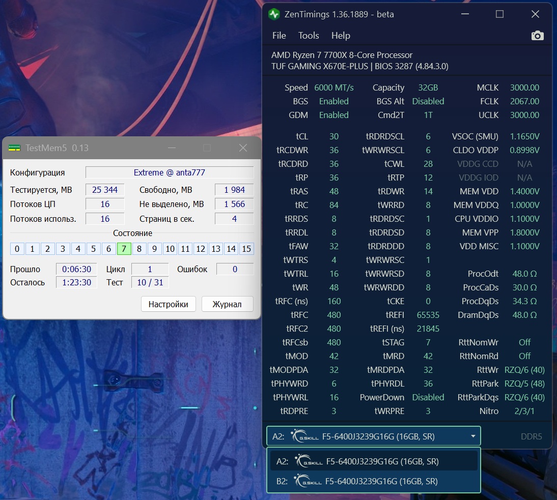Click the Capacity 32GB value
557x500 pixels.
point(428,87)
